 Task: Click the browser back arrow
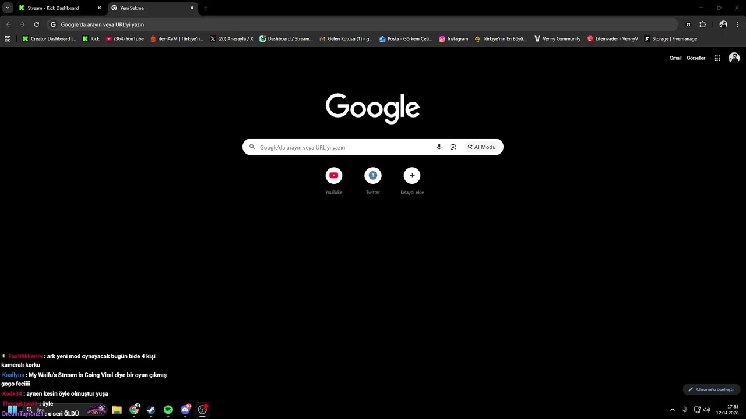point(8,24)
